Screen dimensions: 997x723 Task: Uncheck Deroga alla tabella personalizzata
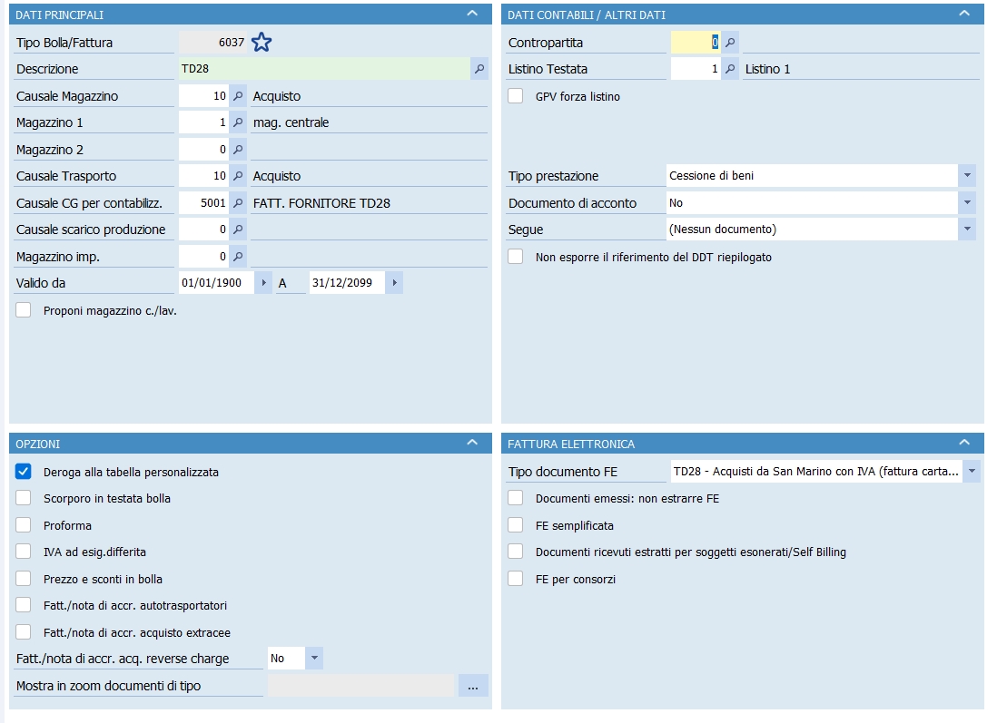(25, 472)
